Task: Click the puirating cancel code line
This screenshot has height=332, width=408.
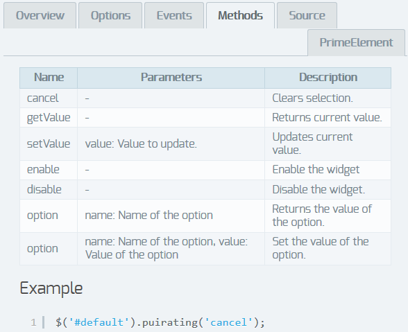Action: (160, 322)
